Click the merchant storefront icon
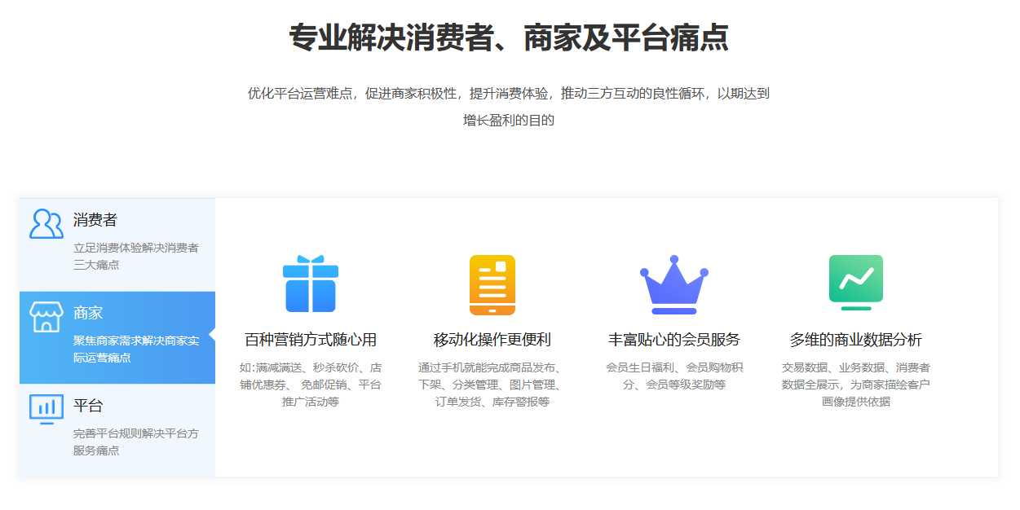 pyautogui.click(x=46, y=316)
